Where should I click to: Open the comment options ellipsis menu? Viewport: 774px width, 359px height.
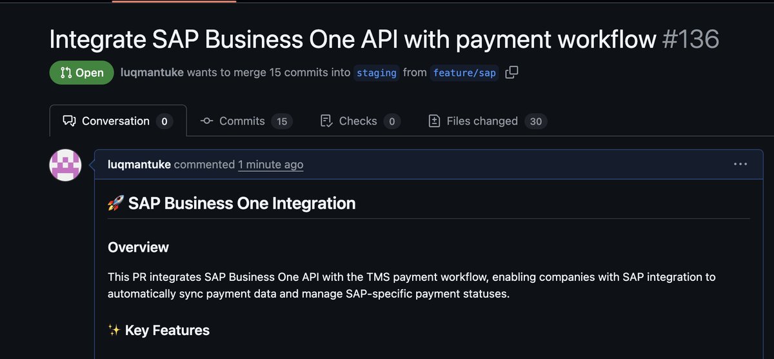740,164
